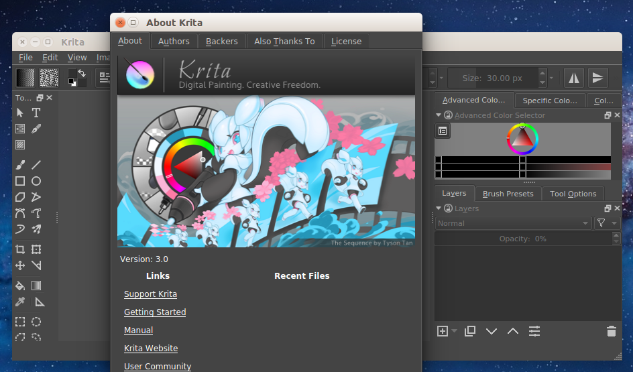Switch to Authors tab in About Krita

[x=174, y=41]
